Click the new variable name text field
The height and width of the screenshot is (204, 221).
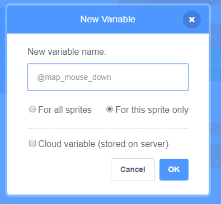[x=108, y=77]
